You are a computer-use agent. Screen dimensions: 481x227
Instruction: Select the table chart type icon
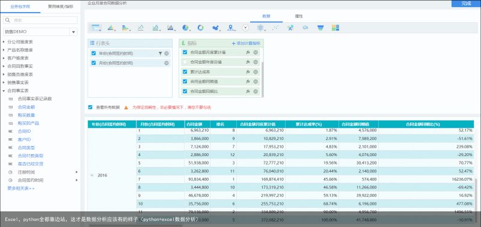(96, 28)
